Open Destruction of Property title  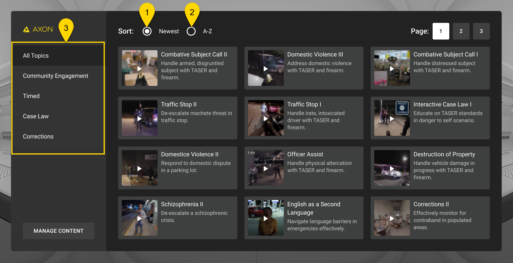[x=444, y=154]
